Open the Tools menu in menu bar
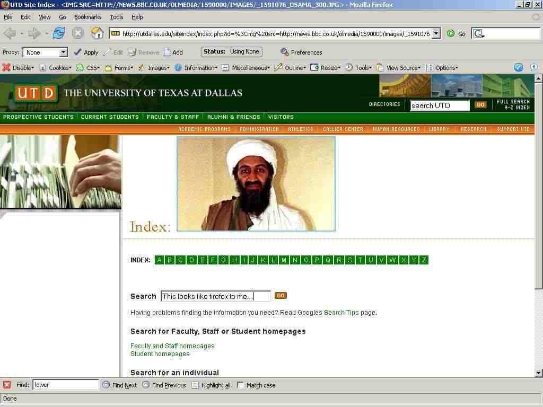 tap(116, 17)
